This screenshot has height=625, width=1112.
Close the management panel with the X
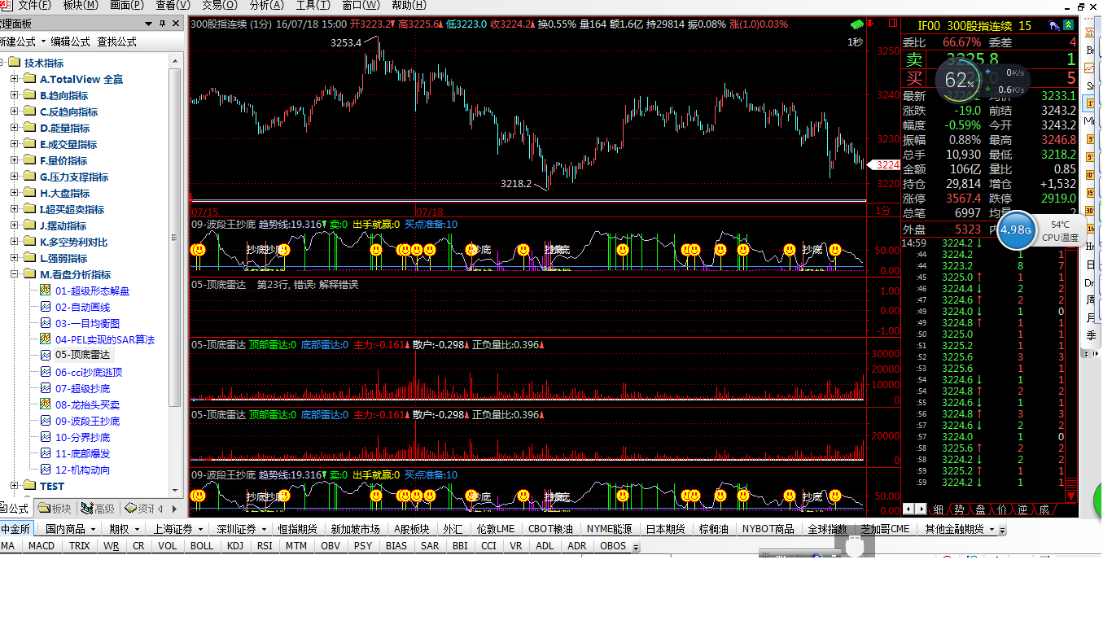(x=177, y=24)
